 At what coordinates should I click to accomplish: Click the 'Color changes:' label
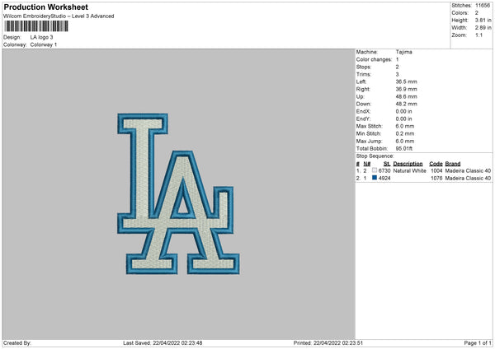(x=374, y=59)
